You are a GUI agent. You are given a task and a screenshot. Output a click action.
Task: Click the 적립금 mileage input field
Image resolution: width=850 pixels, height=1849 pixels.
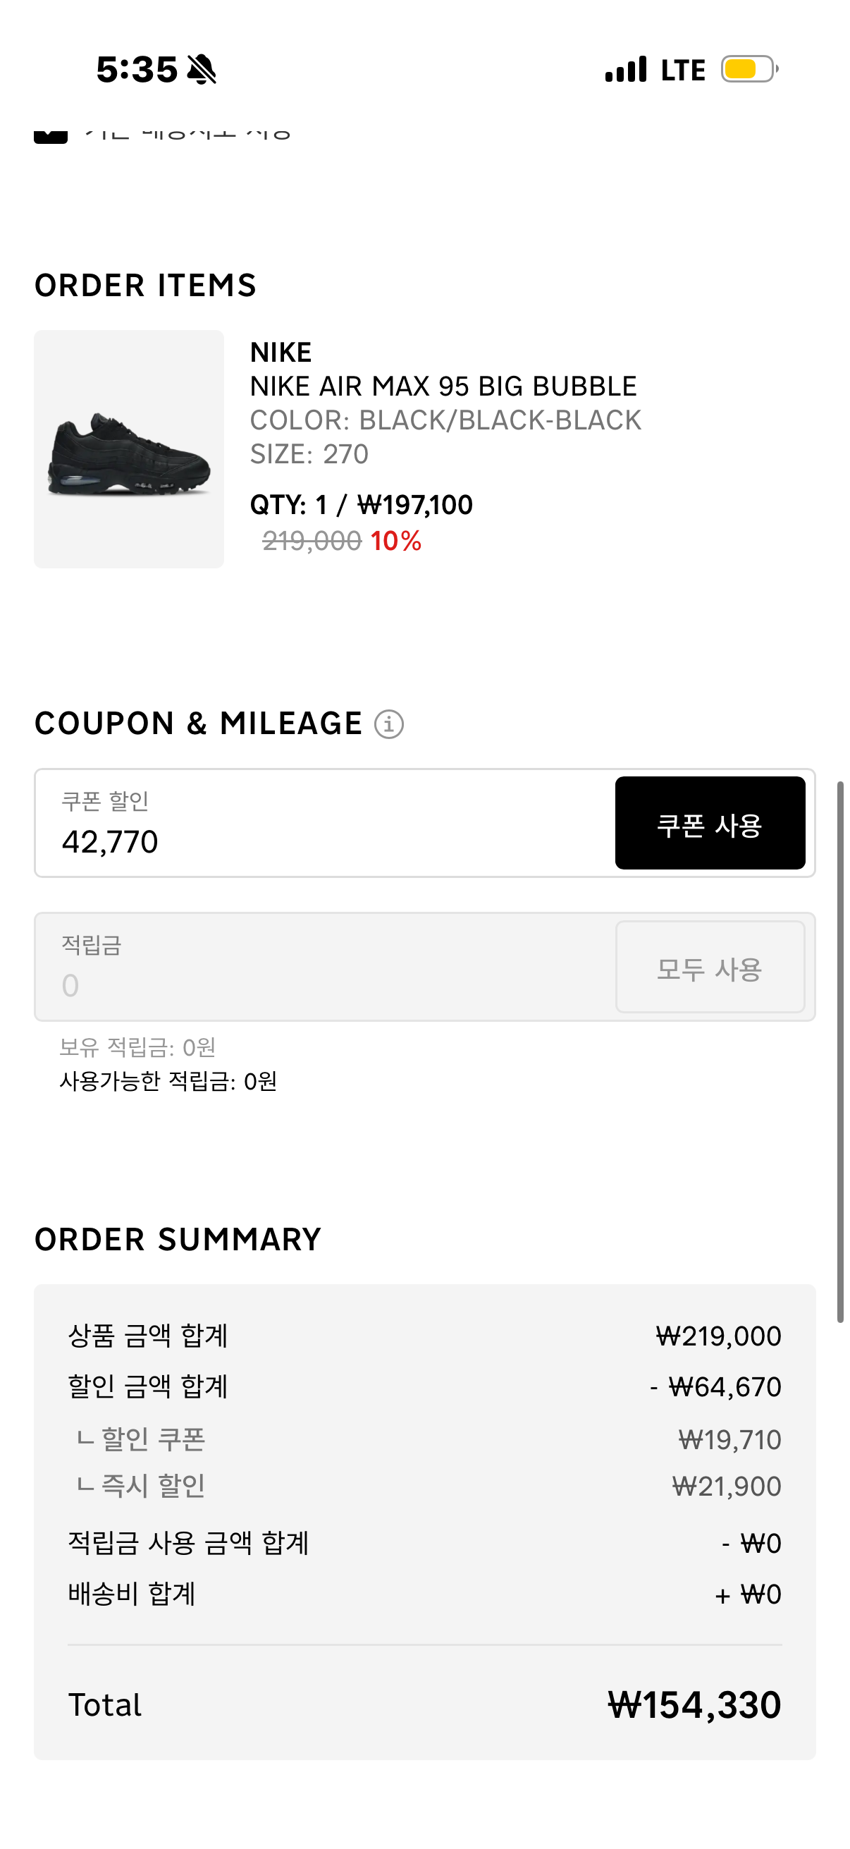coord(323,968)
